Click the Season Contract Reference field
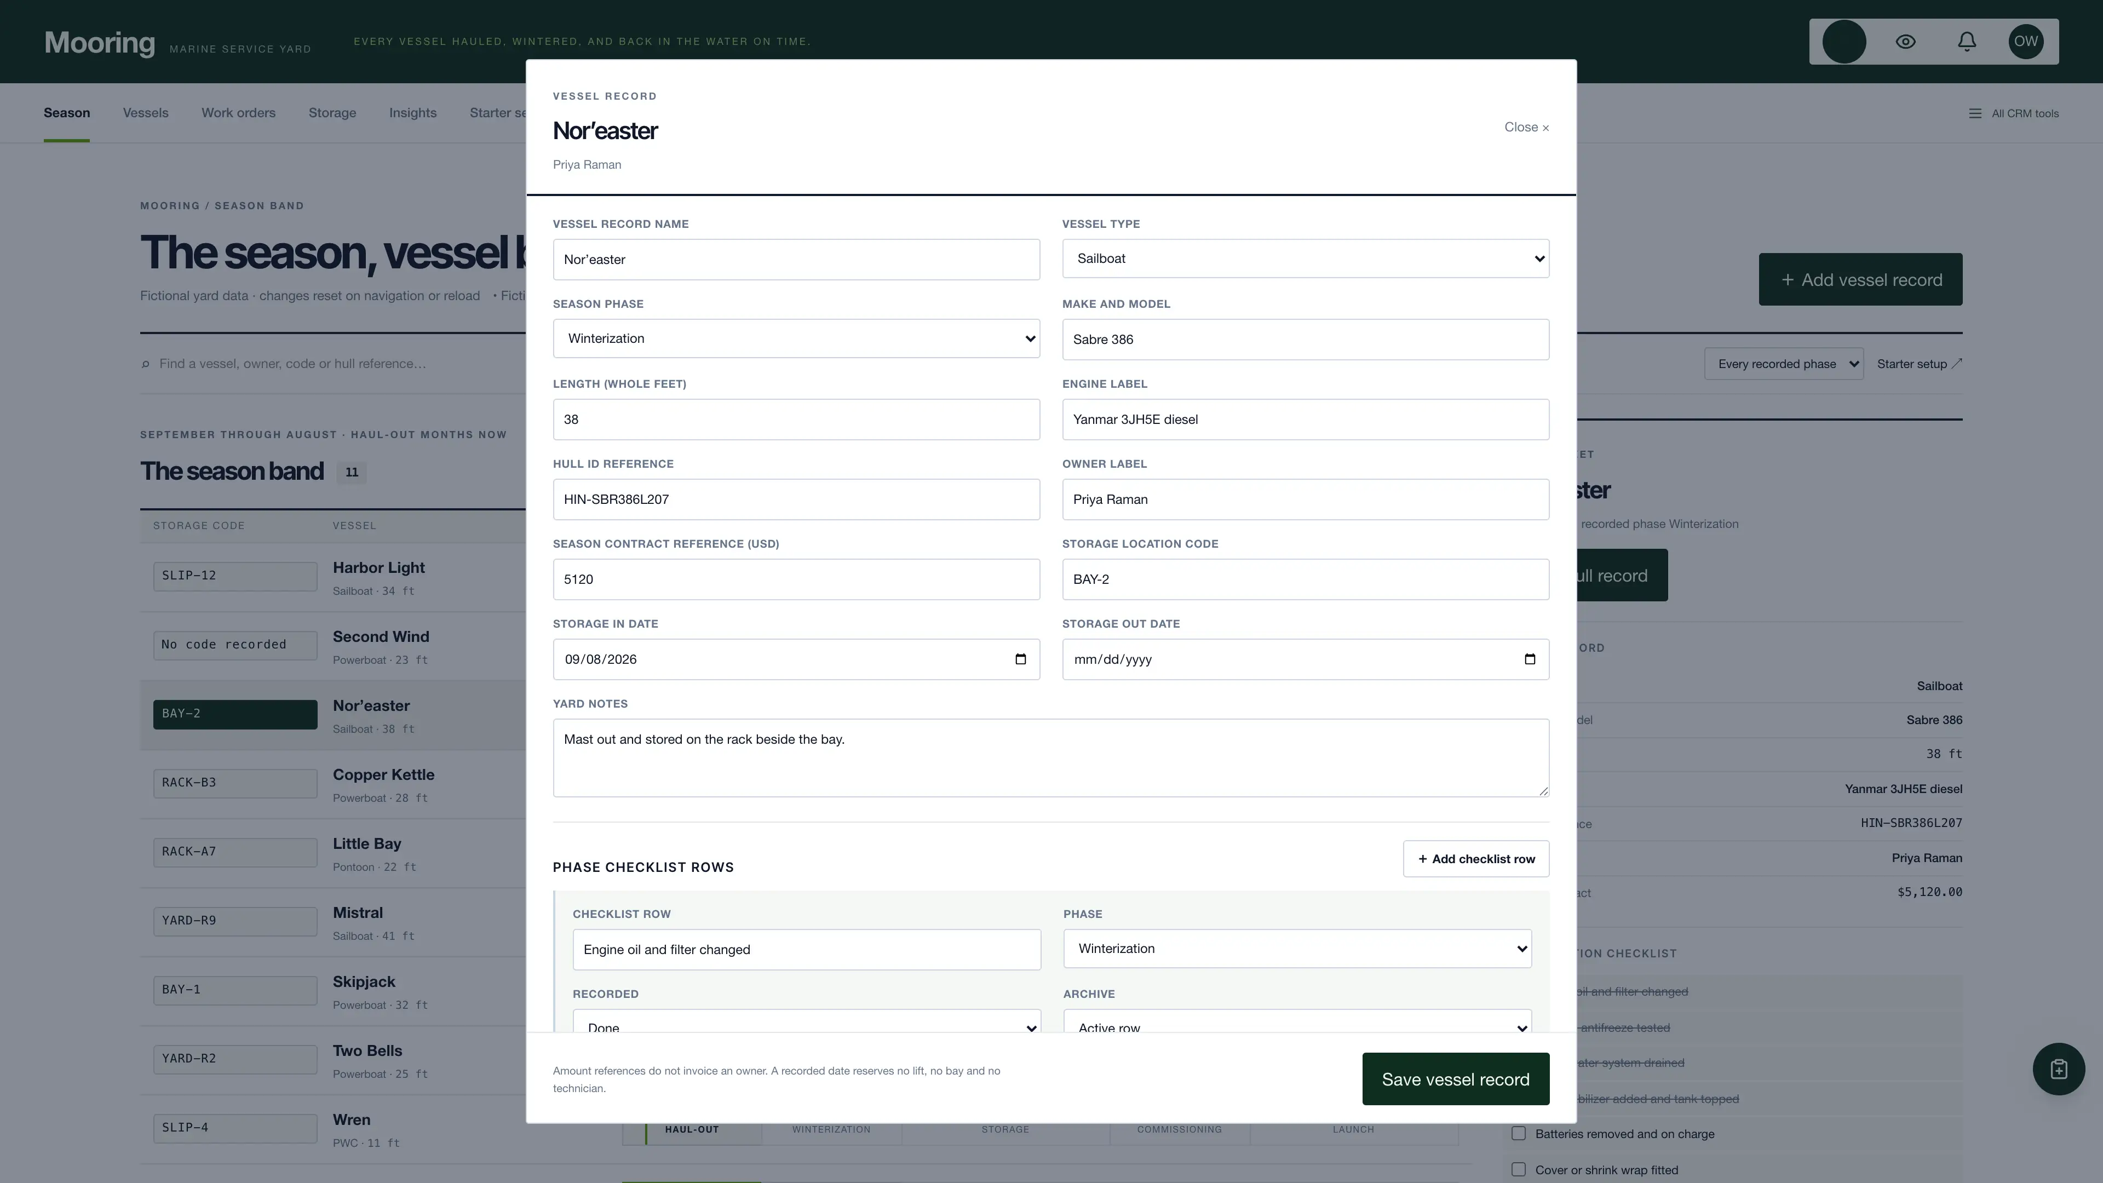The height and width of the screenshot is (1183, 2103). (796, 579)
